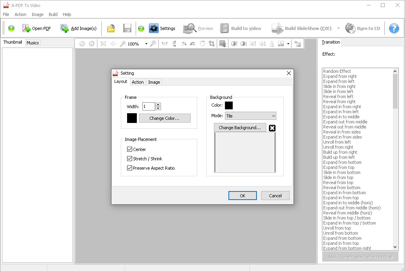Uncheck the Center checkbox

[130, 149]
